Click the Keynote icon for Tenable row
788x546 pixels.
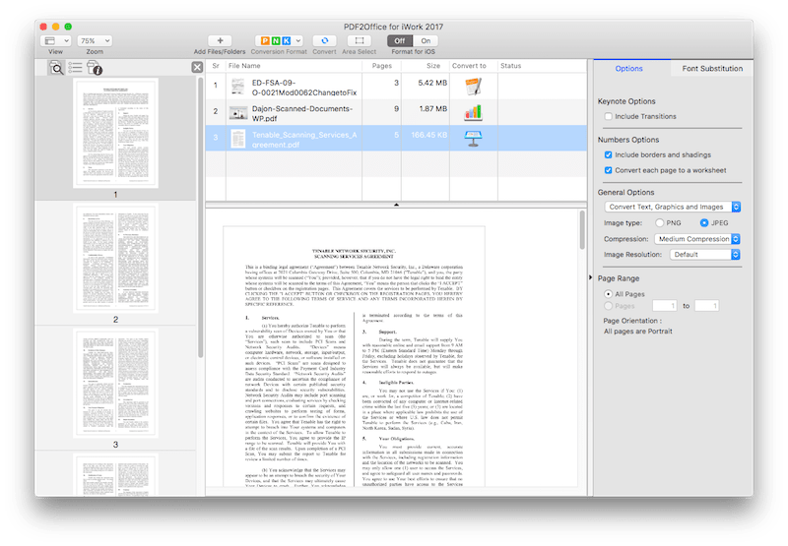(x=474, y=138)
